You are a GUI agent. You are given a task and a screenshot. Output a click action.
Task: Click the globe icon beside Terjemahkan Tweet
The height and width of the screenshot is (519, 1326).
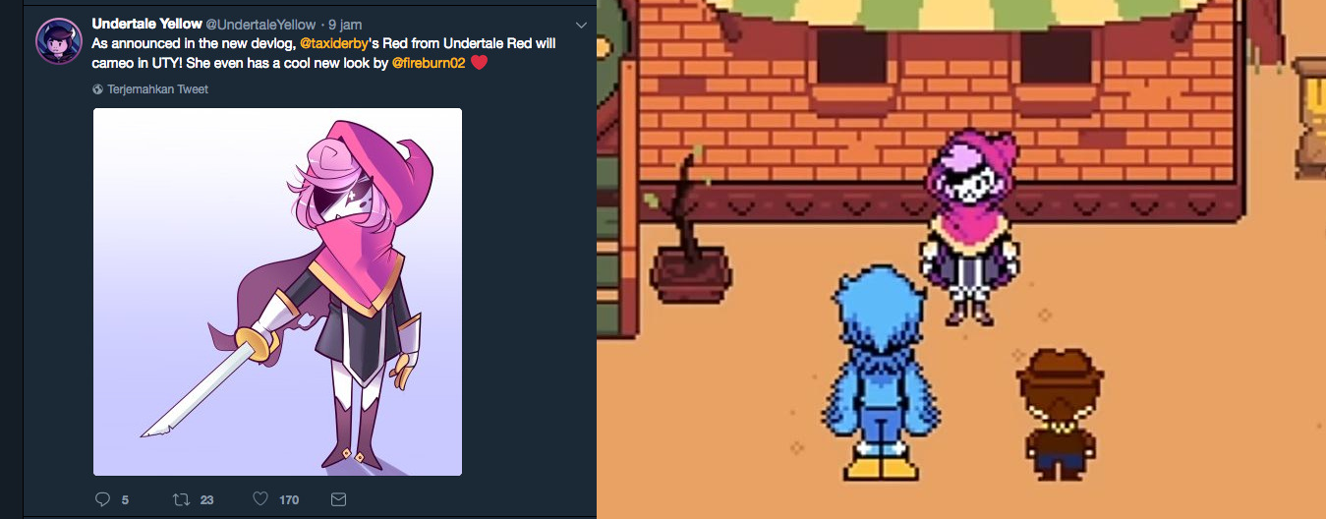click(98, 89)
